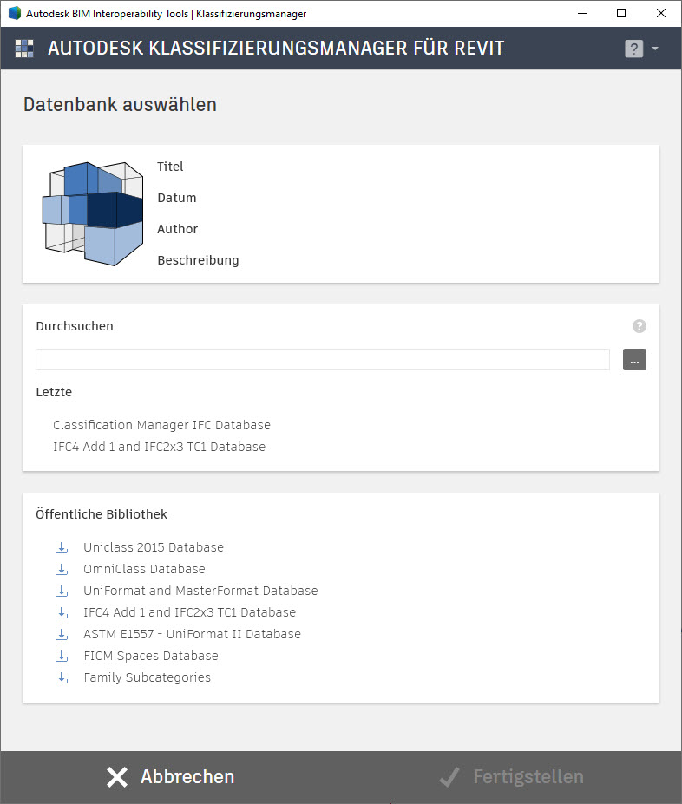Viewport: 682px width, 804px height.
Task: Select IFC4 Add 1 database under Letzte
Action: coord(159,447)
